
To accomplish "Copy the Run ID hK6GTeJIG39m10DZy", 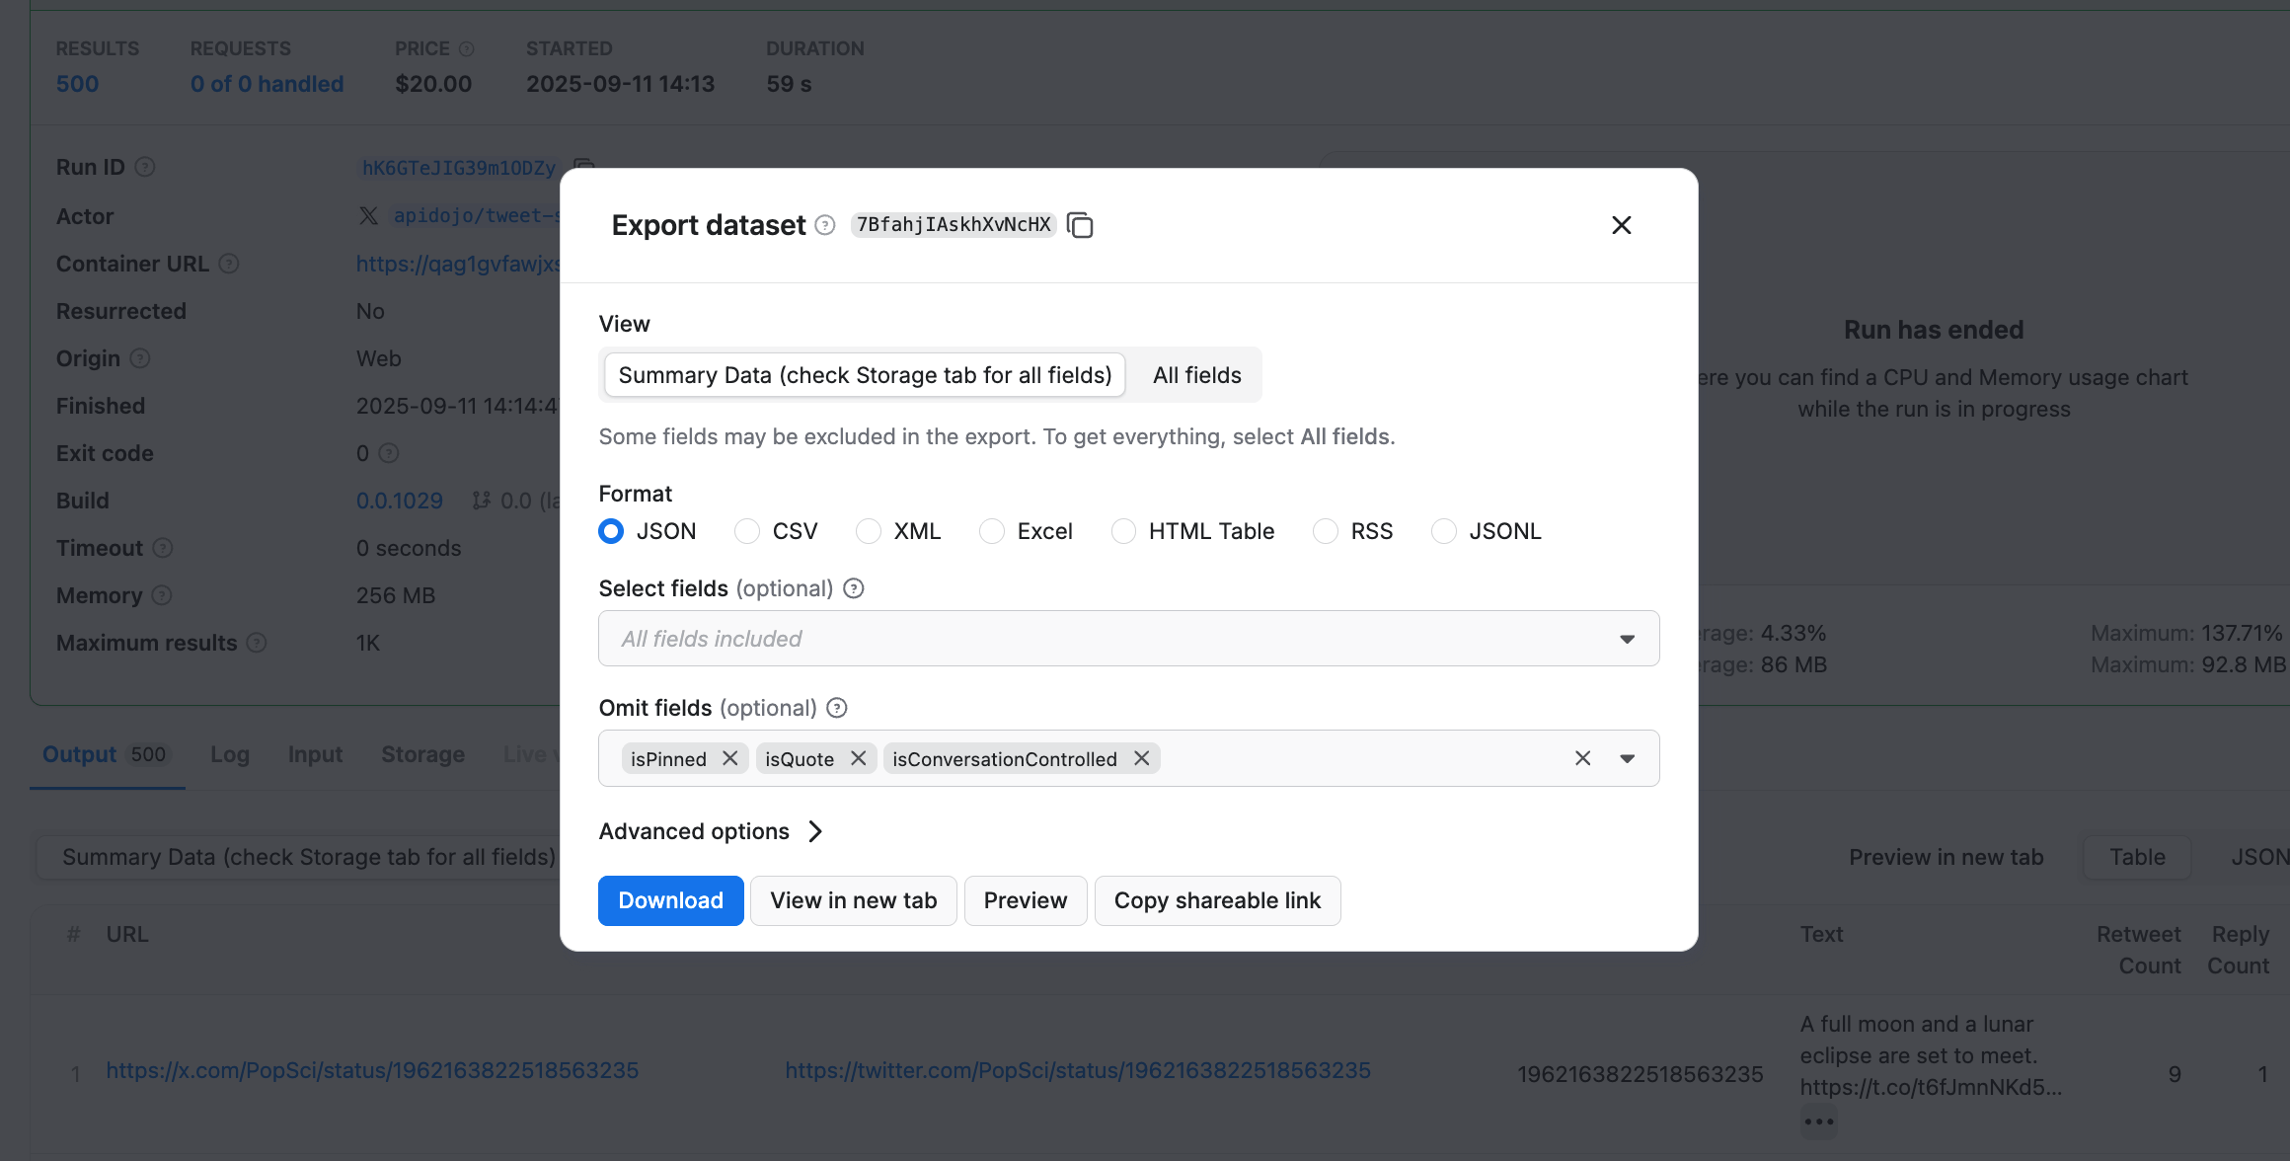I will [x=581, y=168].
